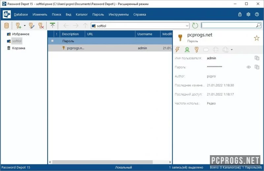The height and width of the screenshot is (171, 264).
Task: Open the Вид menu
Action: 68,14
